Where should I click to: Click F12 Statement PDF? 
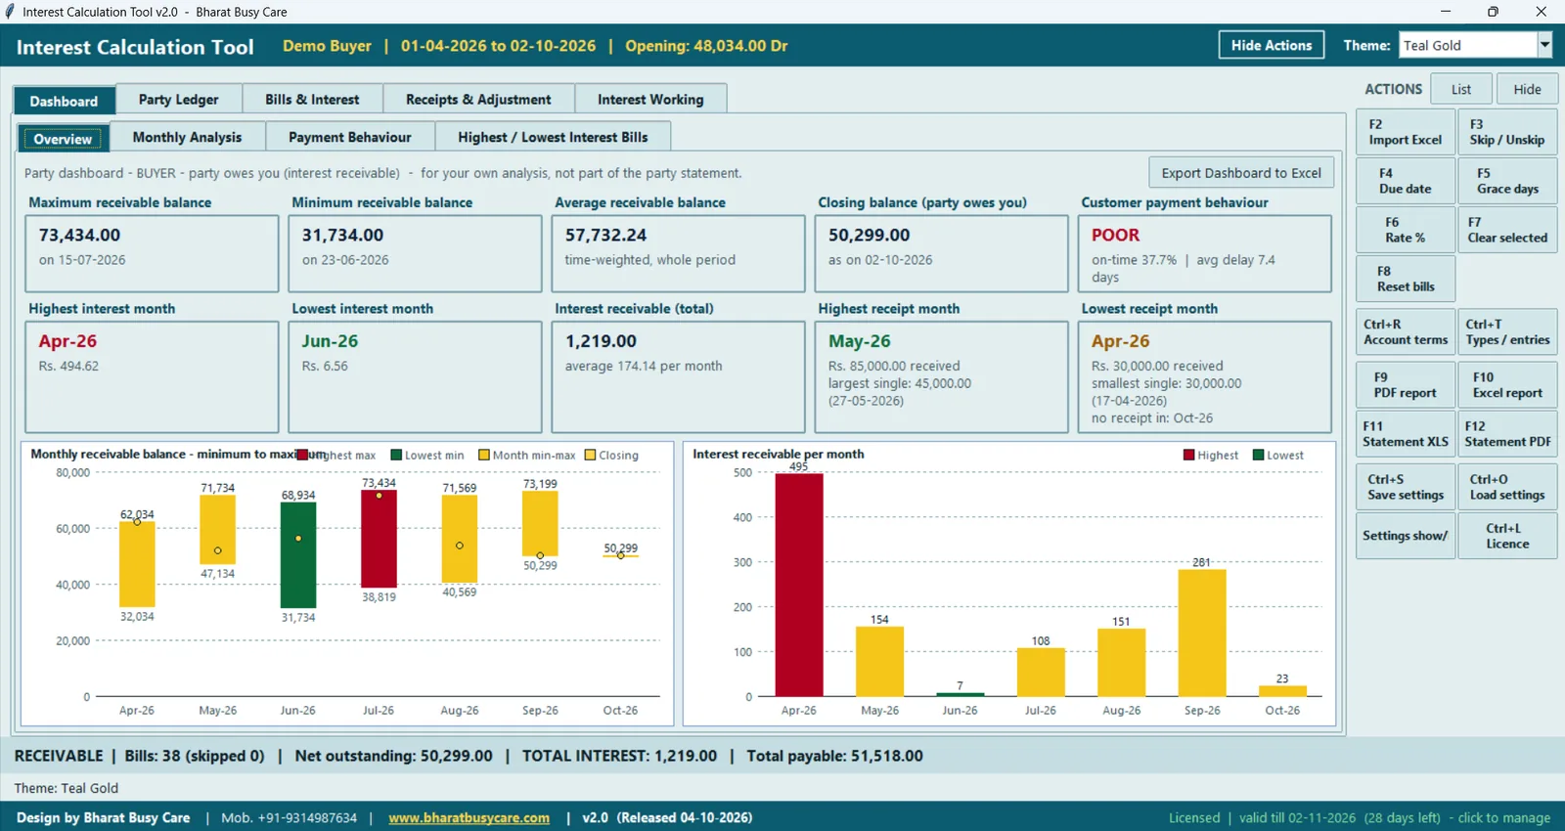pyautogui.click(x=1507, y=433)
